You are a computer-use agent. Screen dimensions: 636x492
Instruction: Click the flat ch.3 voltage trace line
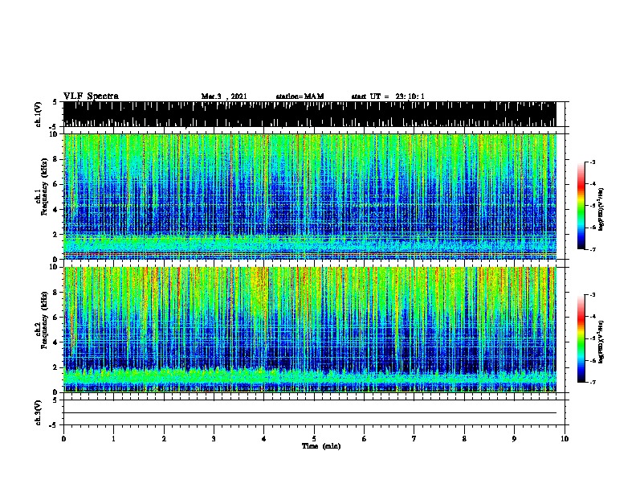pos(309,413)
